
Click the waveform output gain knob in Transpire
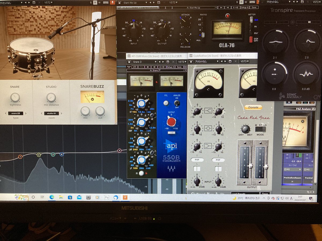click(307, 74)
